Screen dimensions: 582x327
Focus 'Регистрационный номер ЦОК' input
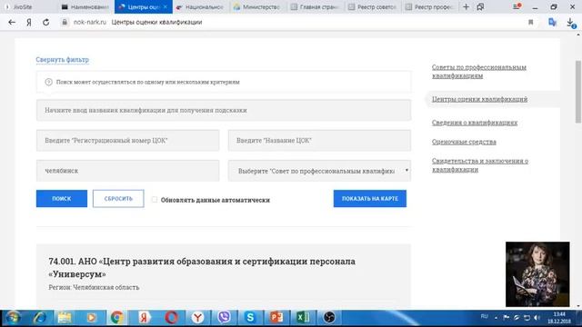(127, 141)
